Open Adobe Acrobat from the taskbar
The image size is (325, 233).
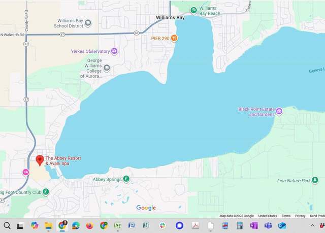196,225
